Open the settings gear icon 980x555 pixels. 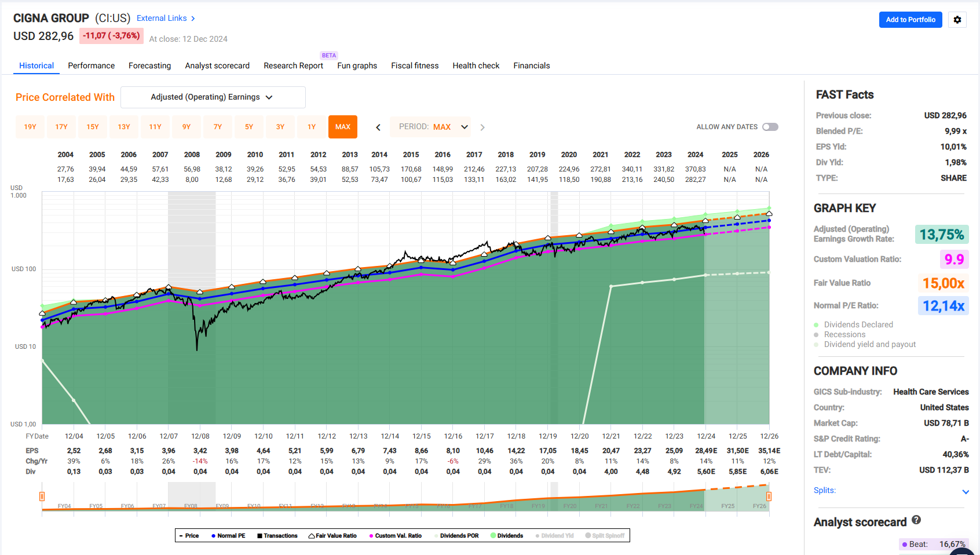pyautogui.click(x=957, y=20)
